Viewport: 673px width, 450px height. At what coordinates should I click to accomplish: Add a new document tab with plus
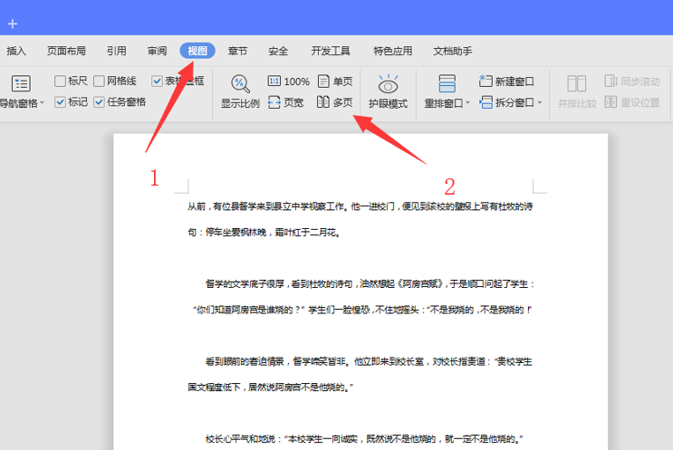pos(13,24)
